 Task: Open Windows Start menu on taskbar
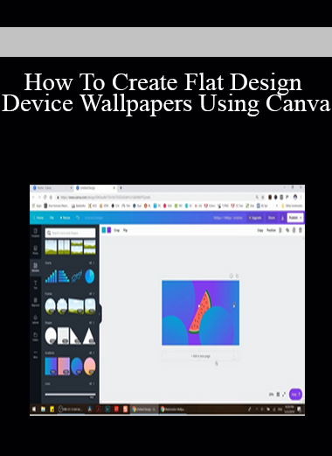point(34,410)
